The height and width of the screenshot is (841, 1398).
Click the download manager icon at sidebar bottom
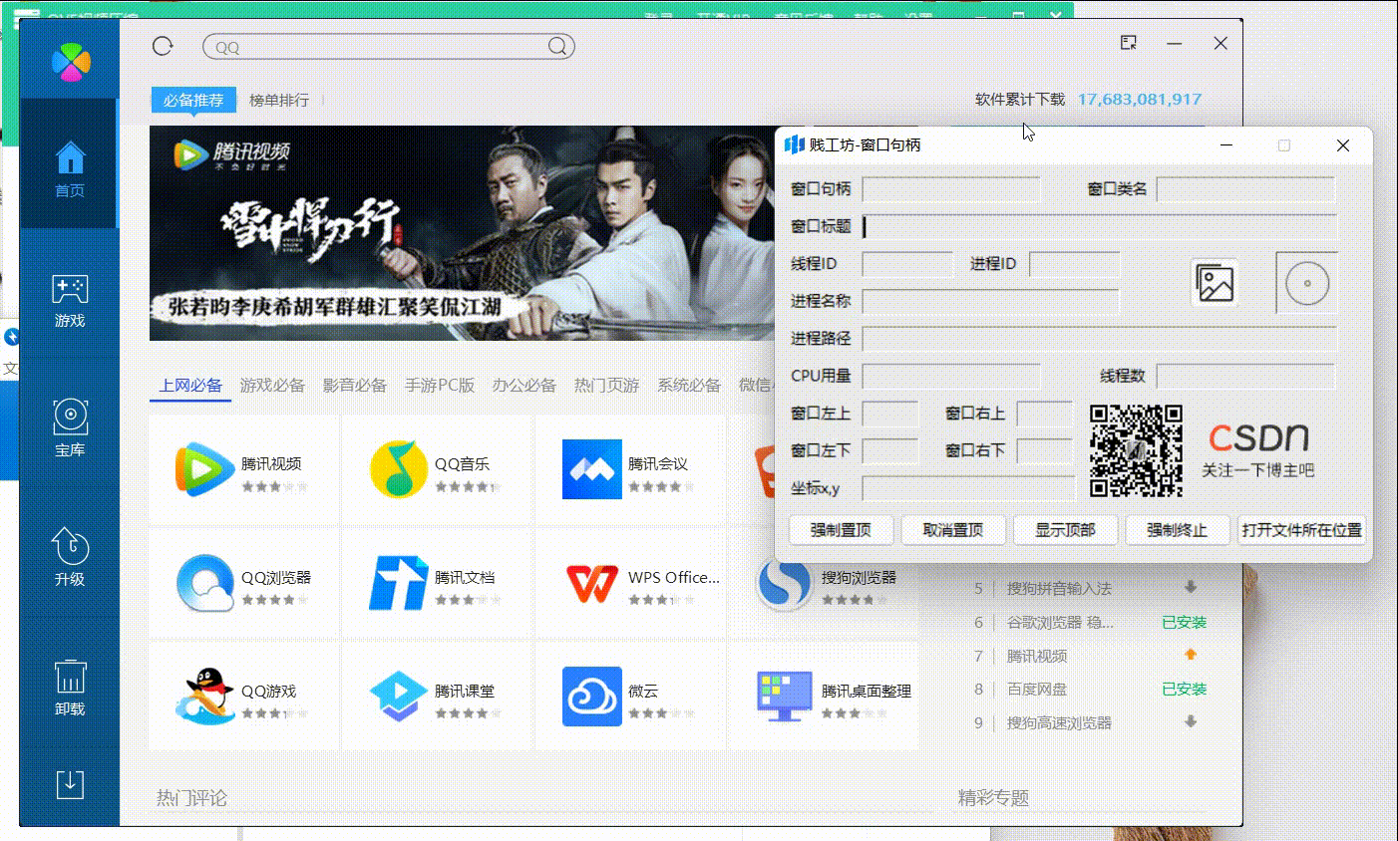(x=69, y=785)
